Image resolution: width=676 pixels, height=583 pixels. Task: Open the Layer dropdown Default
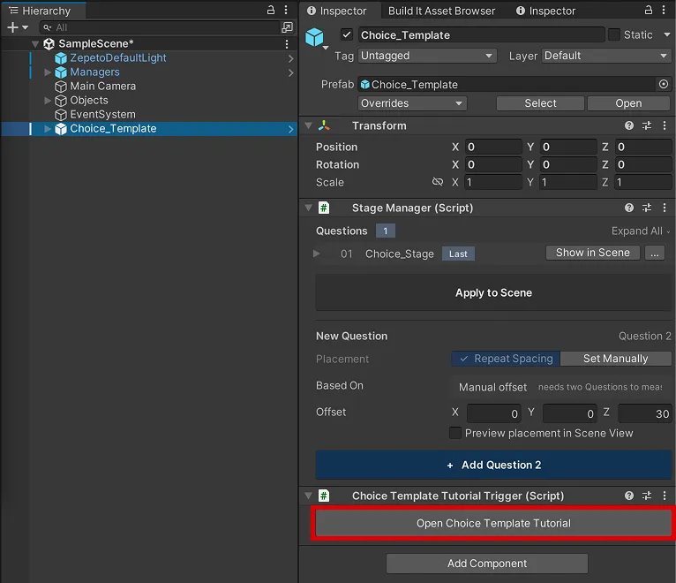coord(606,56)
